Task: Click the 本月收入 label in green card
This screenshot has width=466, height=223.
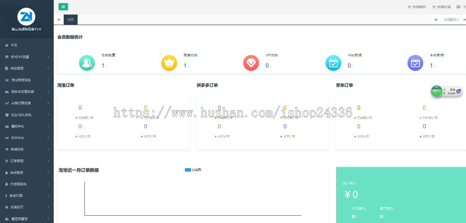Action: click(387, 209)
